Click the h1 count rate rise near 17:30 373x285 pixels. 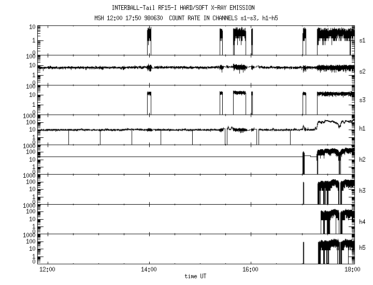click(x=327, y=123)
